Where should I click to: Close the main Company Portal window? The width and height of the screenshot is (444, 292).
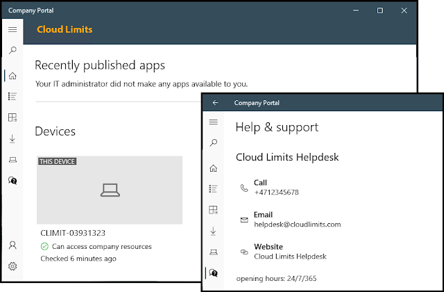pos(404,10)
